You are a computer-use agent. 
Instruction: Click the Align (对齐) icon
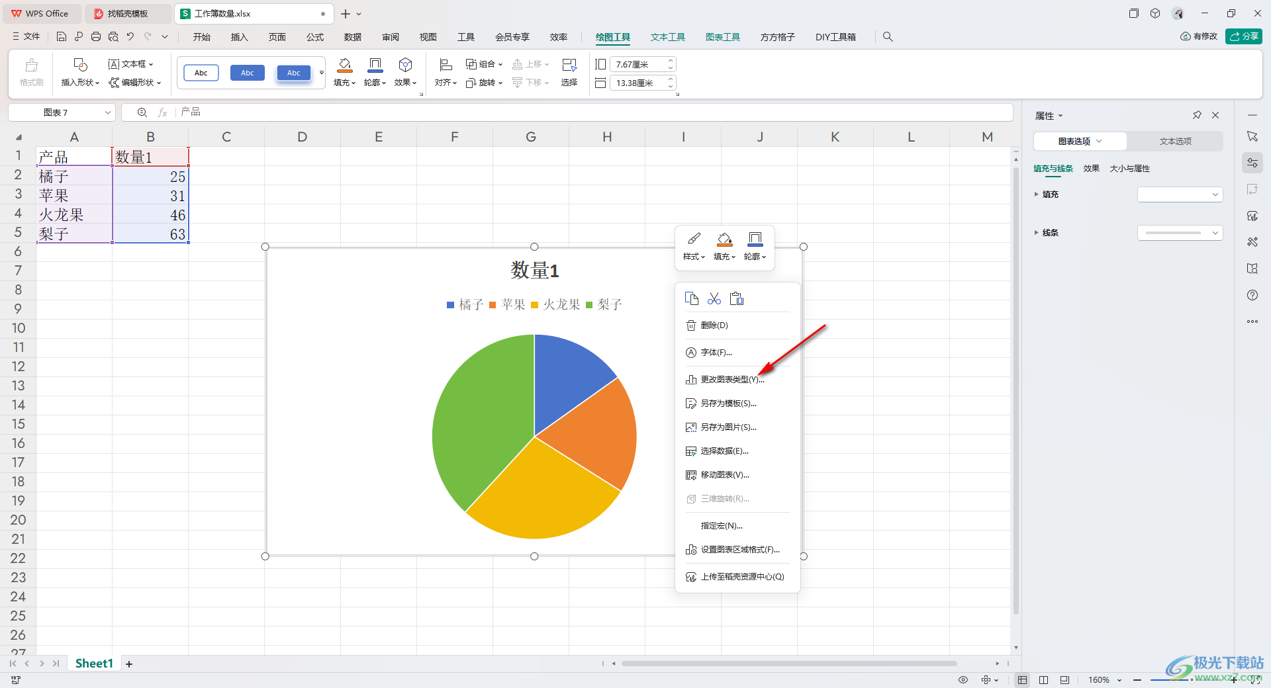[x=446, y=65]
